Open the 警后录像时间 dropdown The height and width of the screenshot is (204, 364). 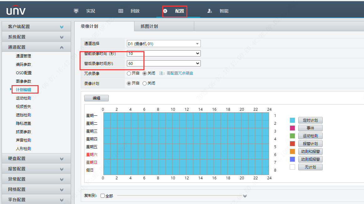click(198, 63)
